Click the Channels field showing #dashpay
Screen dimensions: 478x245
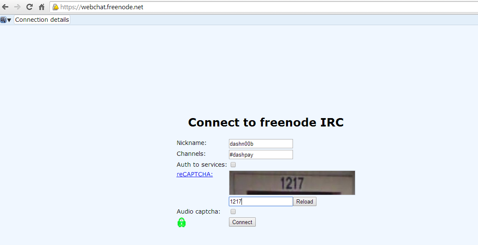coord(261,155)
